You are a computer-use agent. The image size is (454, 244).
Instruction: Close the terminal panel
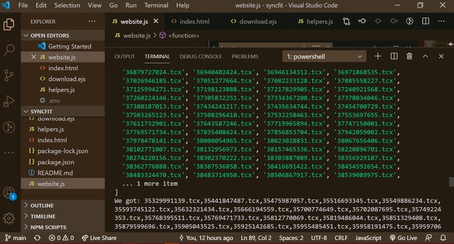coord(441,56)
